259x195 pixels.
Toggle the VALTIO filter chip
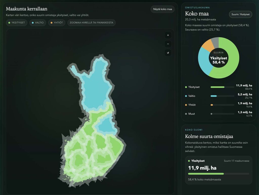[37, 23]
